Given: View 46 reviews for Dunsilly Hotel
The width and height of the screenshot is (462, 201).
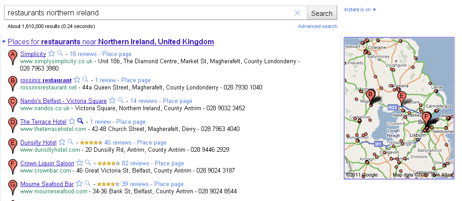Looking at the screenshot, I should (118, 142).
